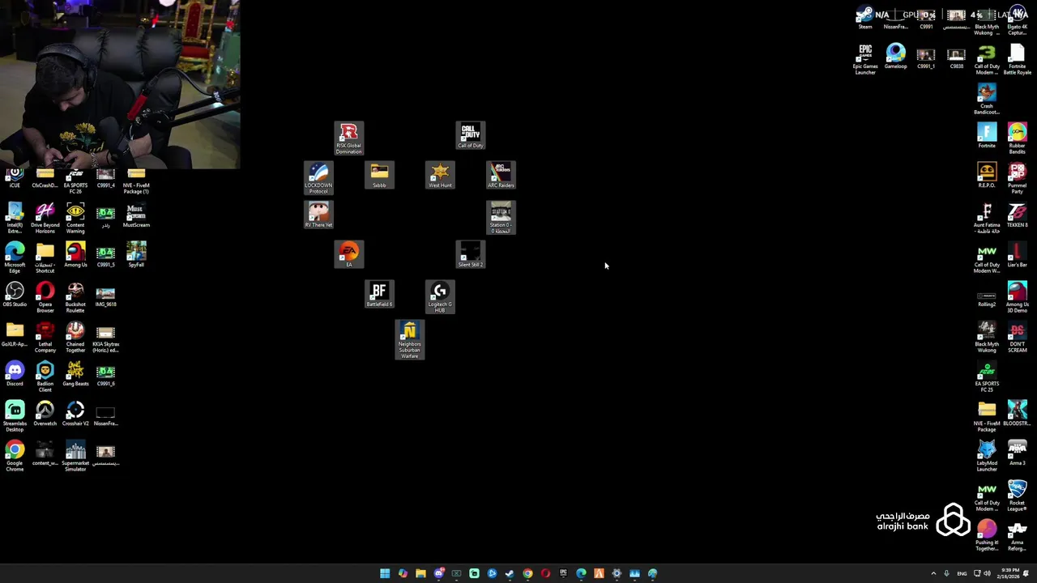Click the microphone icon in system tray

click(946, 573)
